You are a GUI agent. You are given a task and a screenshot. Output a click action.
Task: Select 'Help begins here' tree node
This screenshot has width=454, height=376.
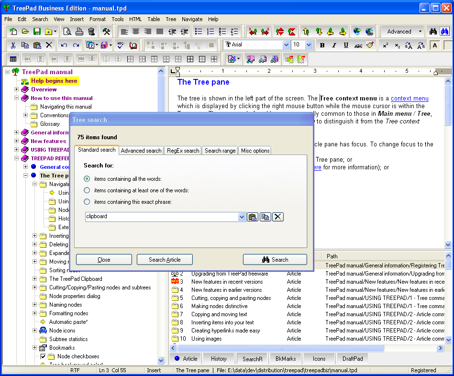(x=54, y=81)
